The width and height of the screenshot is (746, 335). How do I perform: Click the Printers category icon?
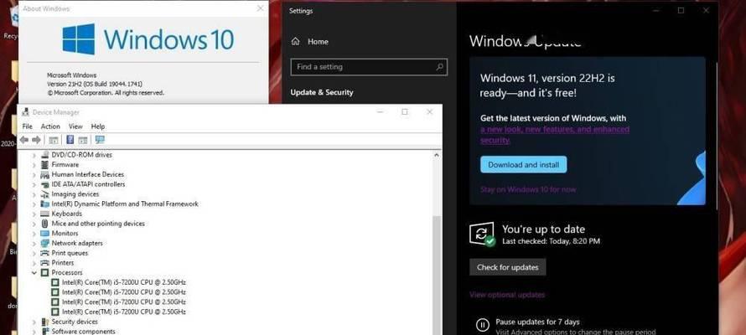coord(44,263)
